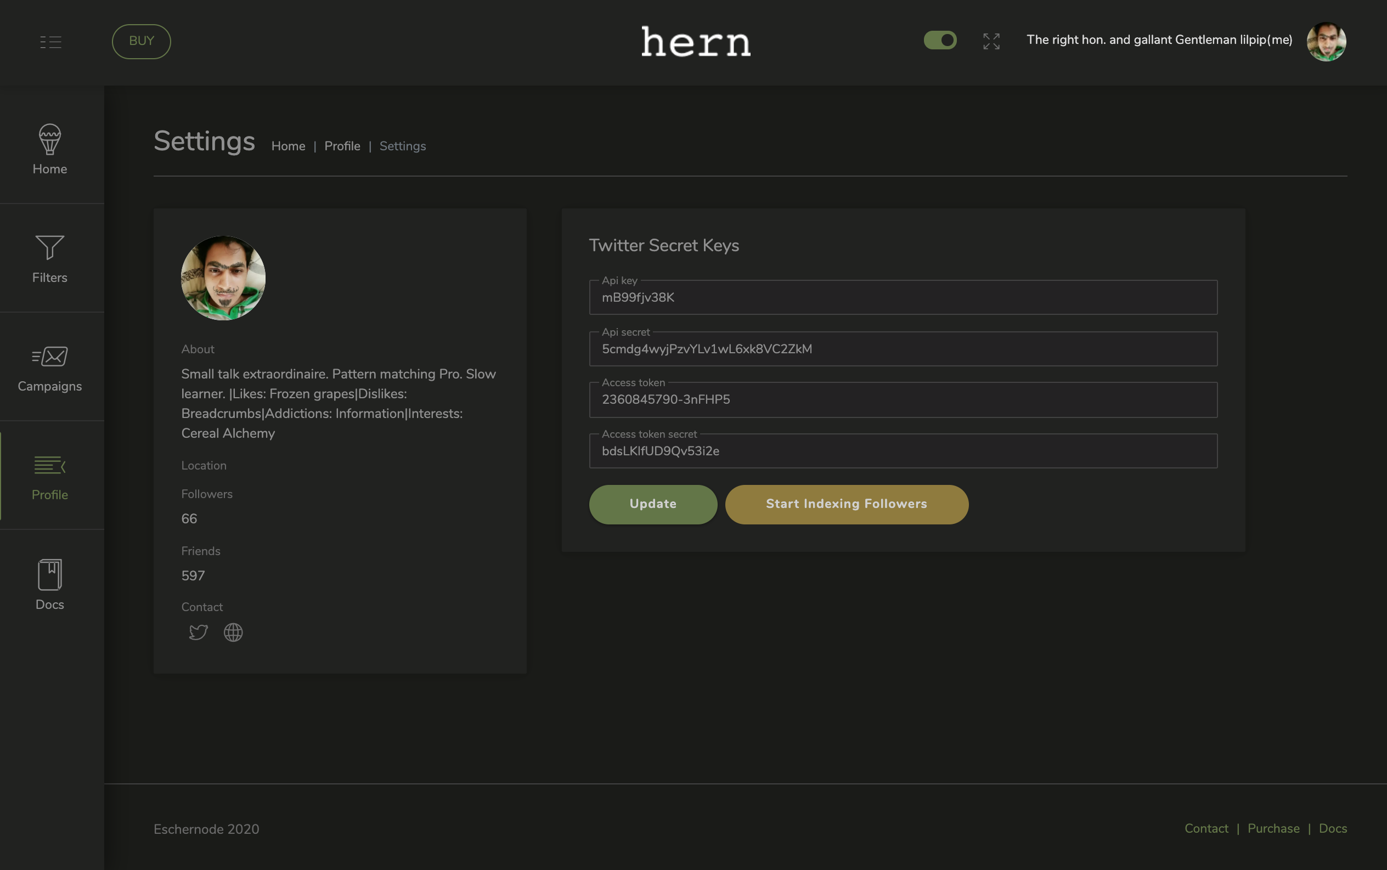Open the user avatar in top bar

(1326, 42)
